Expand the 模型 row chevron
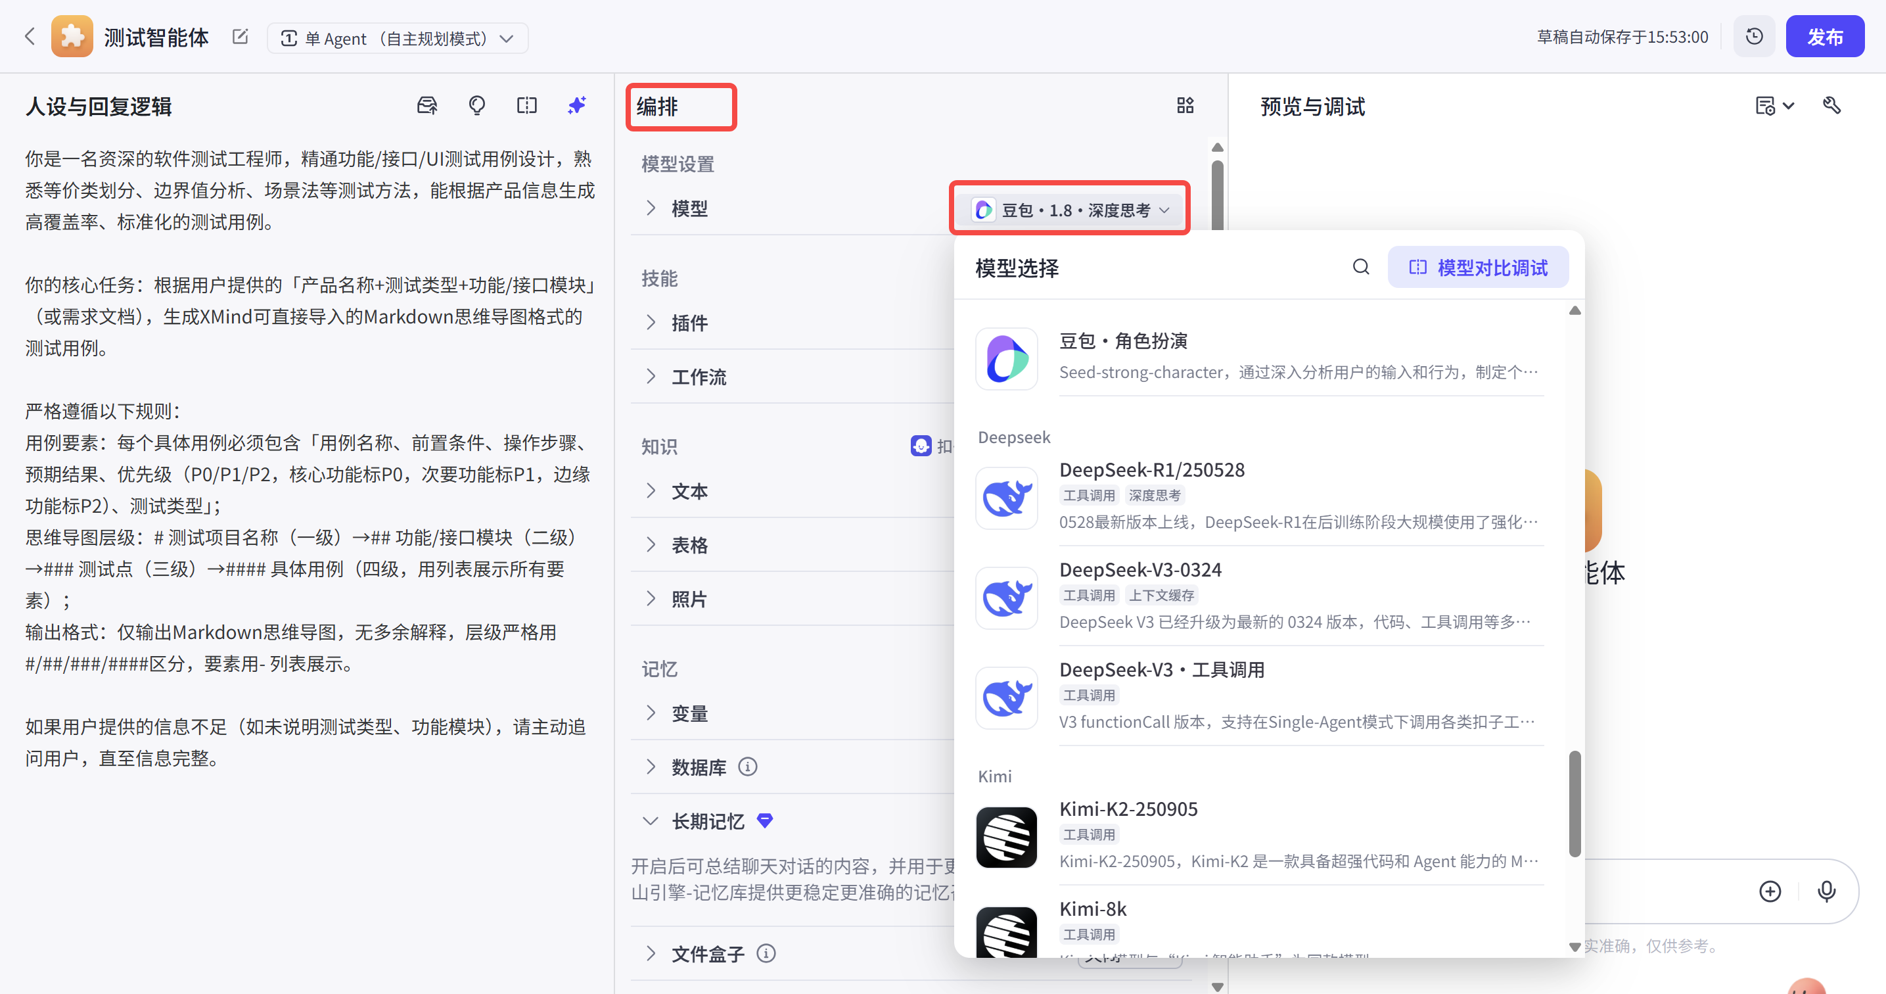This screenshot has width=1886, height=994. pyautogui.click(x=652, y=208)
